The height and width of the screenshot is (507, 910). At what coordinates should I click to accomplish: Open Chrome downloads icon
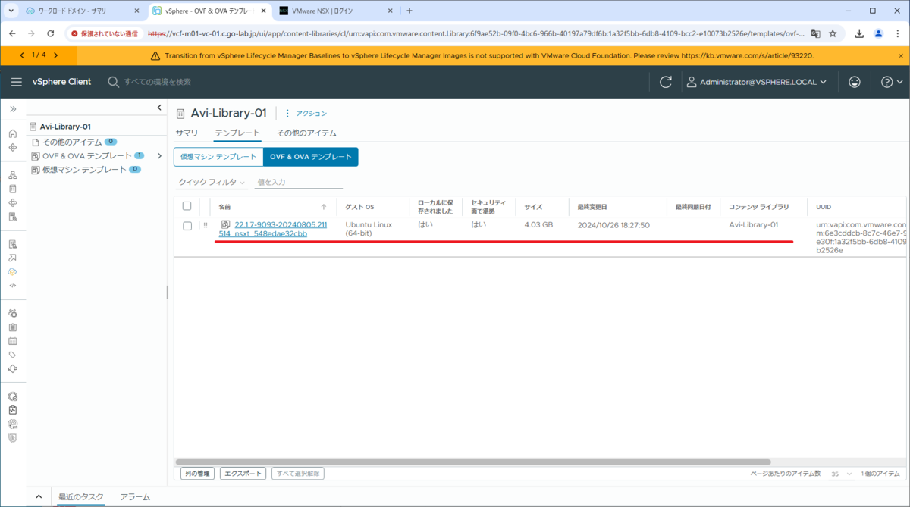pos(859,33)
